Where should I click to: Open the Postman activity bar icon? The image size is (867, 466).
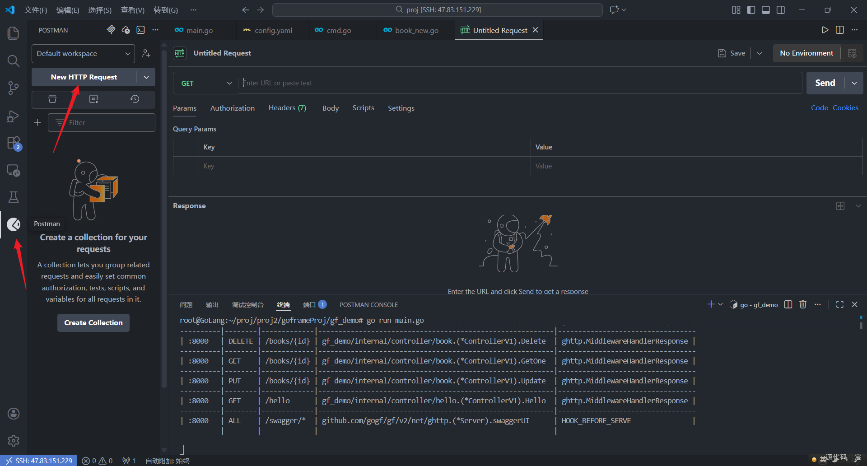point(14,224)
